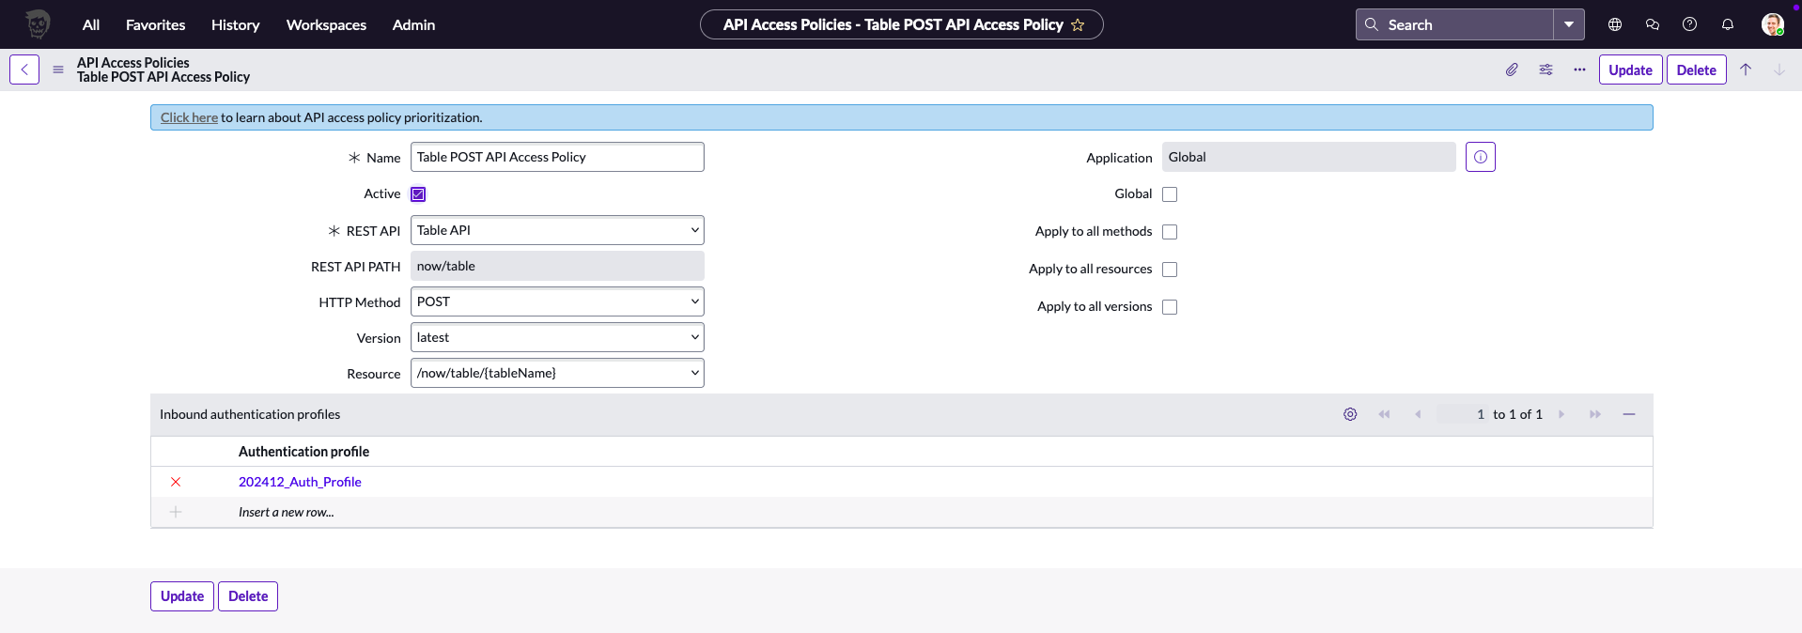Go back with the left chevron button
Viewport: 1802px width, 633px height.
(x=24, y=69)
